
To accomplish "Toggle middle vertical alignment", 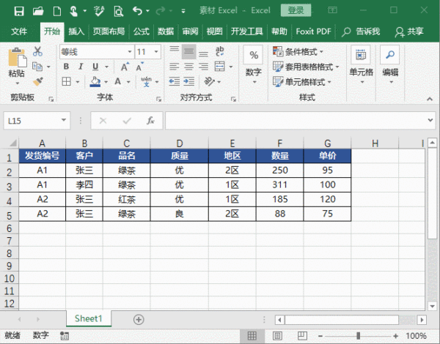I will click(189, 51).
